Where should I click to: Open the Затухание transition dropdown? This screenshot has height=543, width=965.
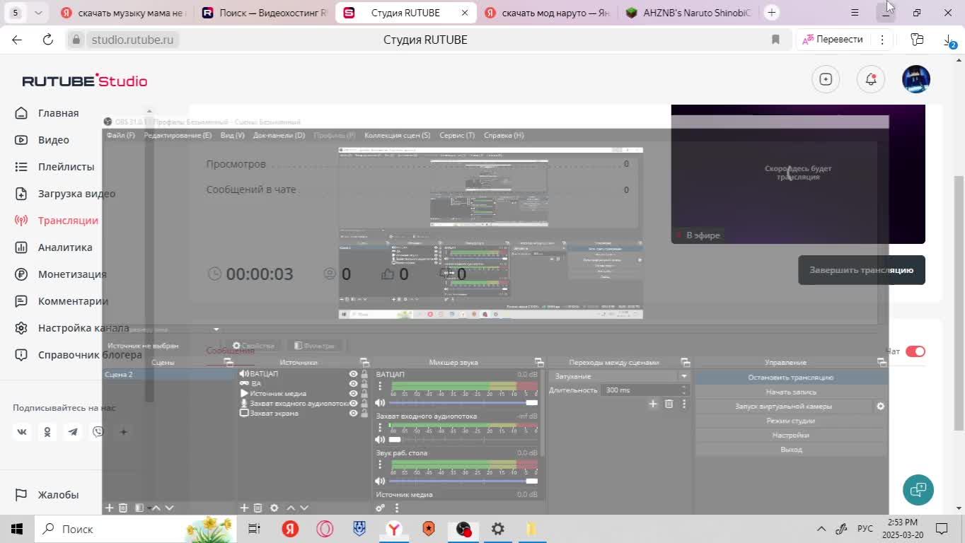[x=620, y=376]
